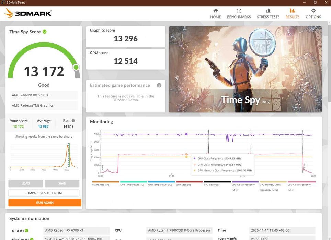Toggle Frame rate (FPS) legend series
331x240 pixels.
click(x=105, y=183)
